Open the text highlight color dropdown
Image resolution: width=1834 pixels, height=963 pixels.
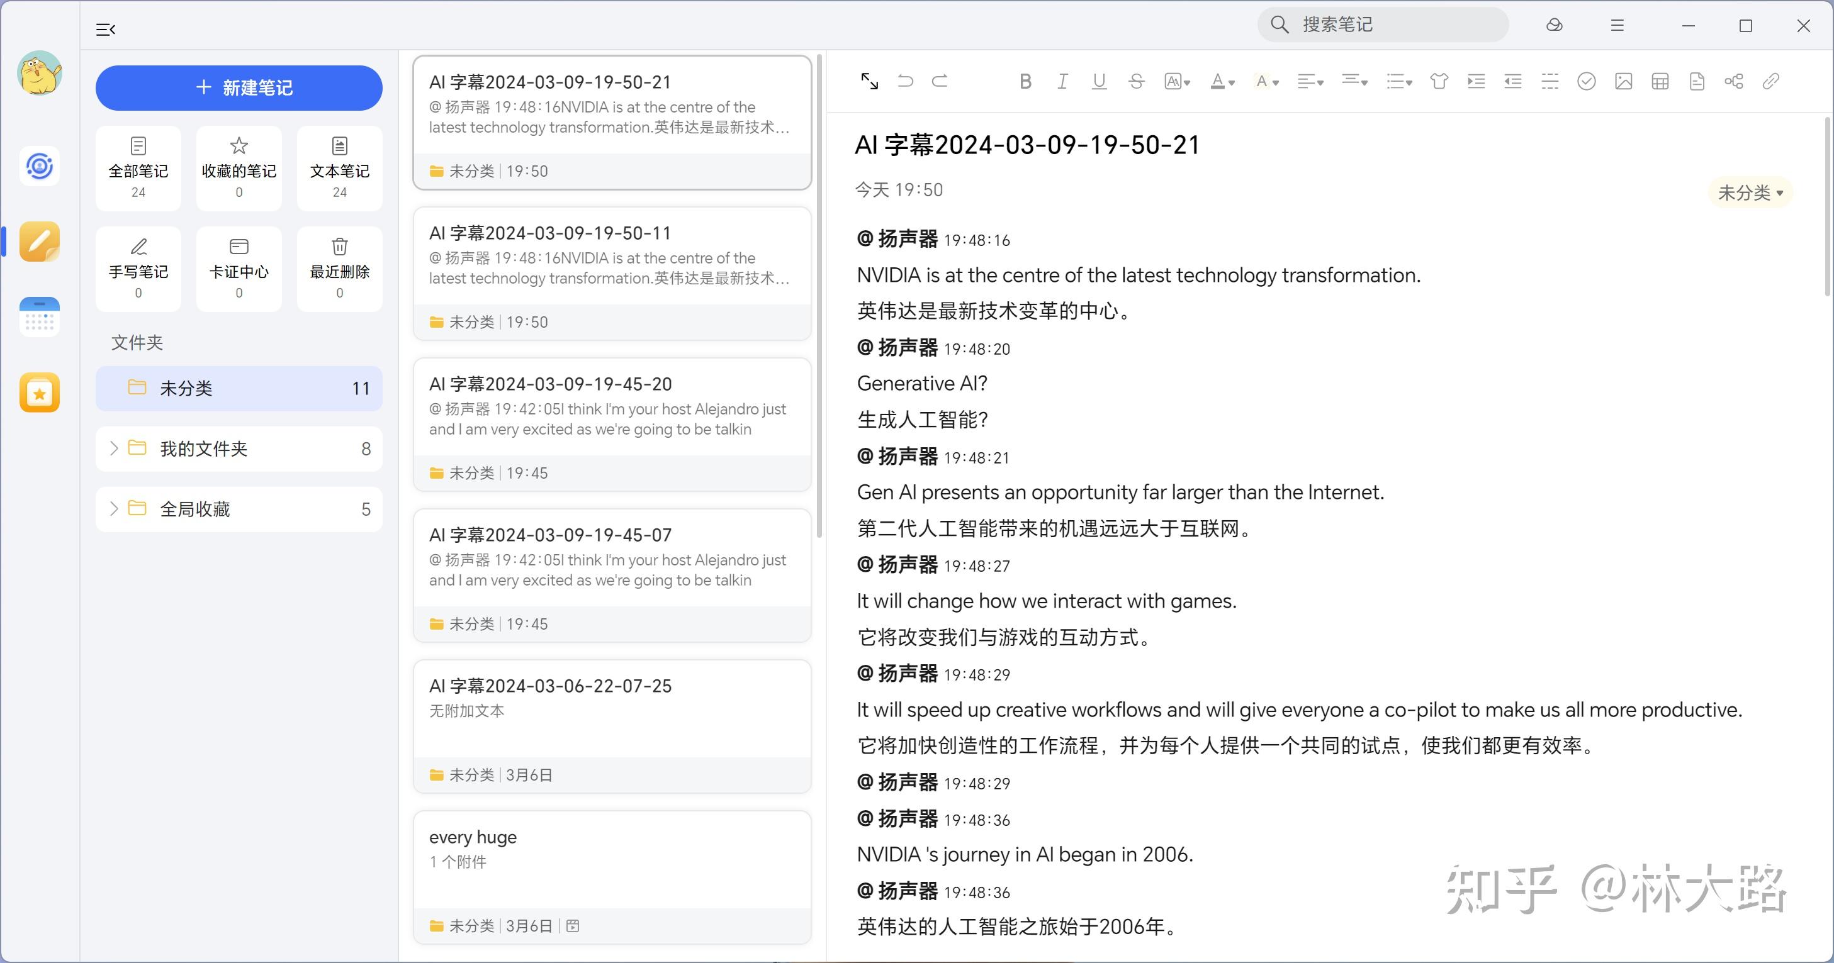point(1266,81)
